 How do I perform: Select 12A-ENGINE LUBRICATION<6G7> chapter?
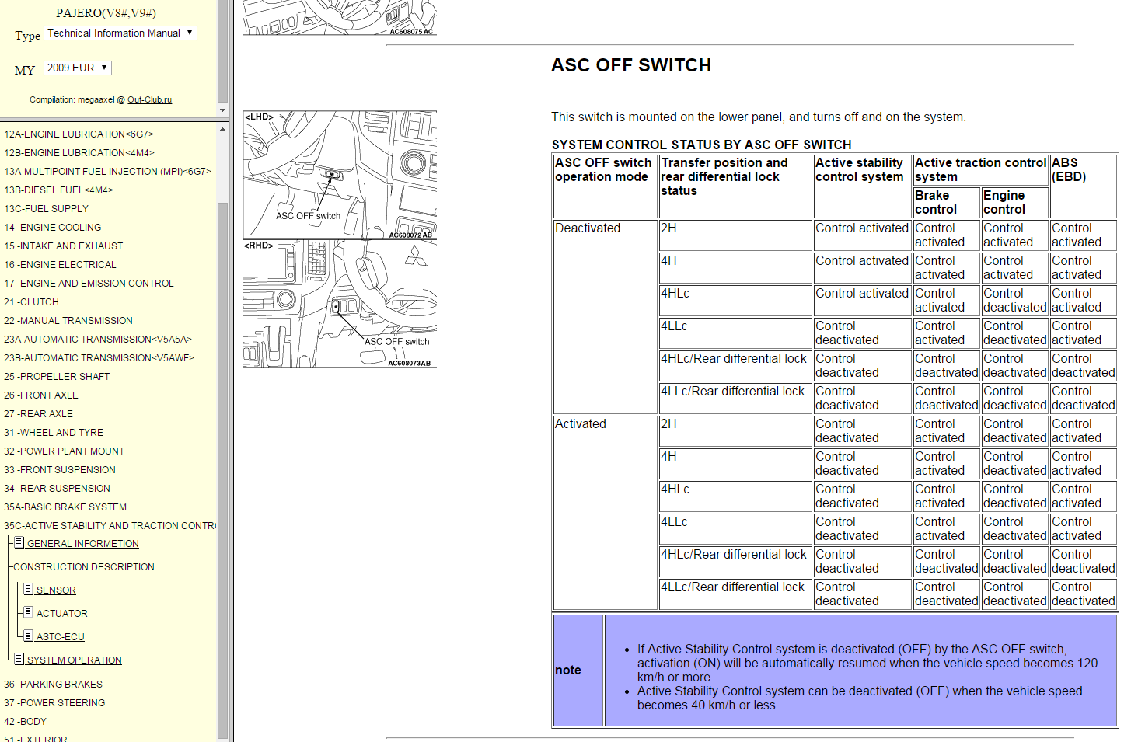click(x=79, y=134)
